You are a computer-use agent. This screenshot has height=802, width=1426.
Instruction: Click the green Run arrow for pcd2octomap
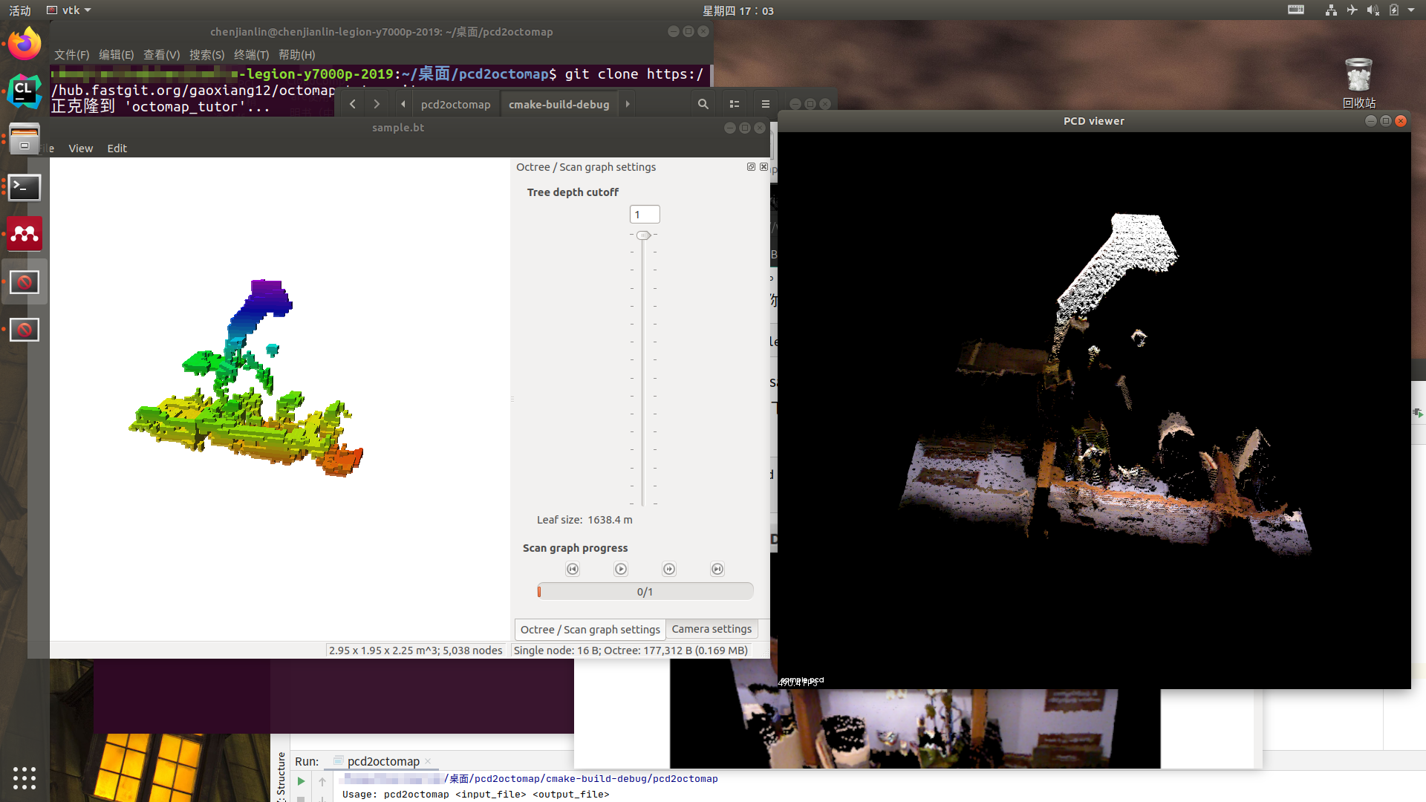click(301, 781)
